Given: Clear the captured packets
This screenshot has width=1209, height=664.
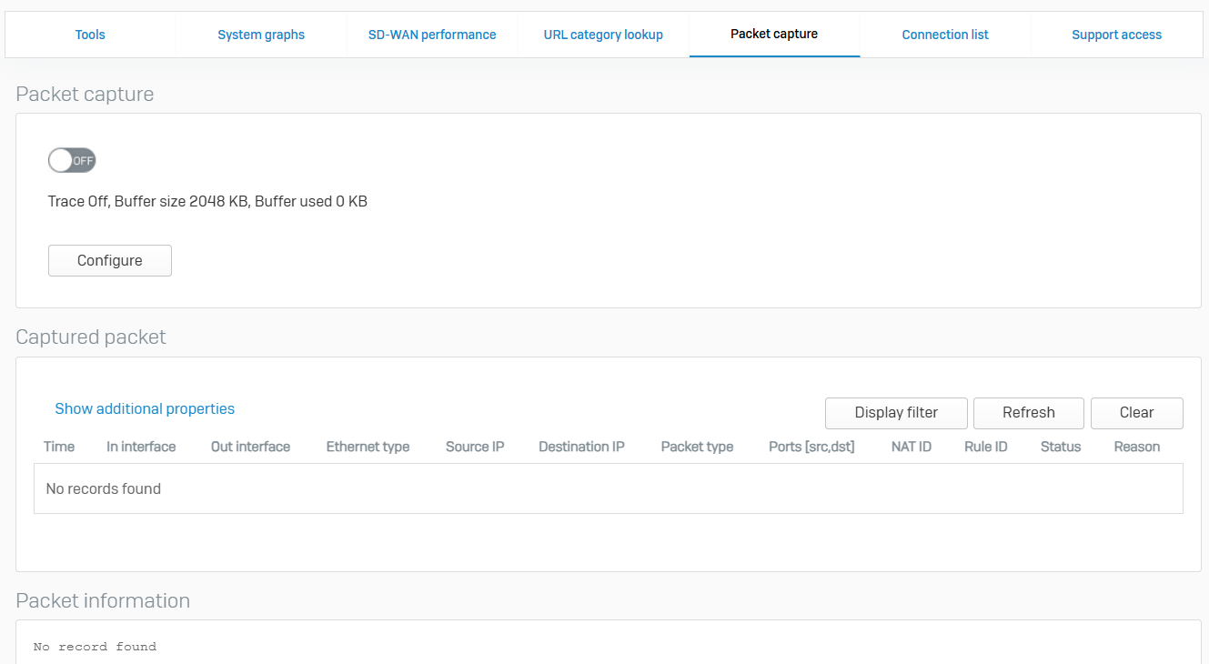Looking at the screenshot, I should (1136, 413).
